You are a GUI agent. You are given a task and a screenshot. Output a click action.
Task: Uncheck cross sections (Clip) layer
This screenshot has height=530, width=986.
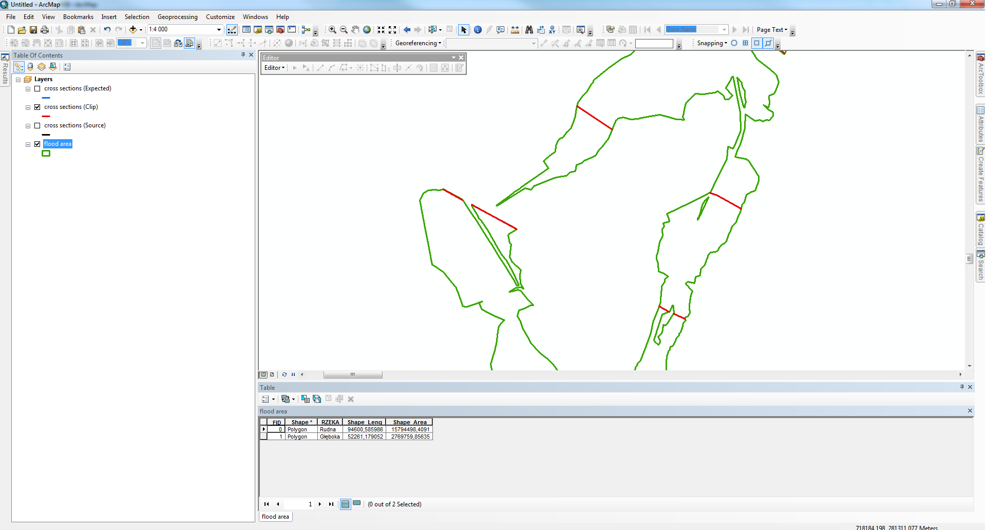(x=37, y=107)
